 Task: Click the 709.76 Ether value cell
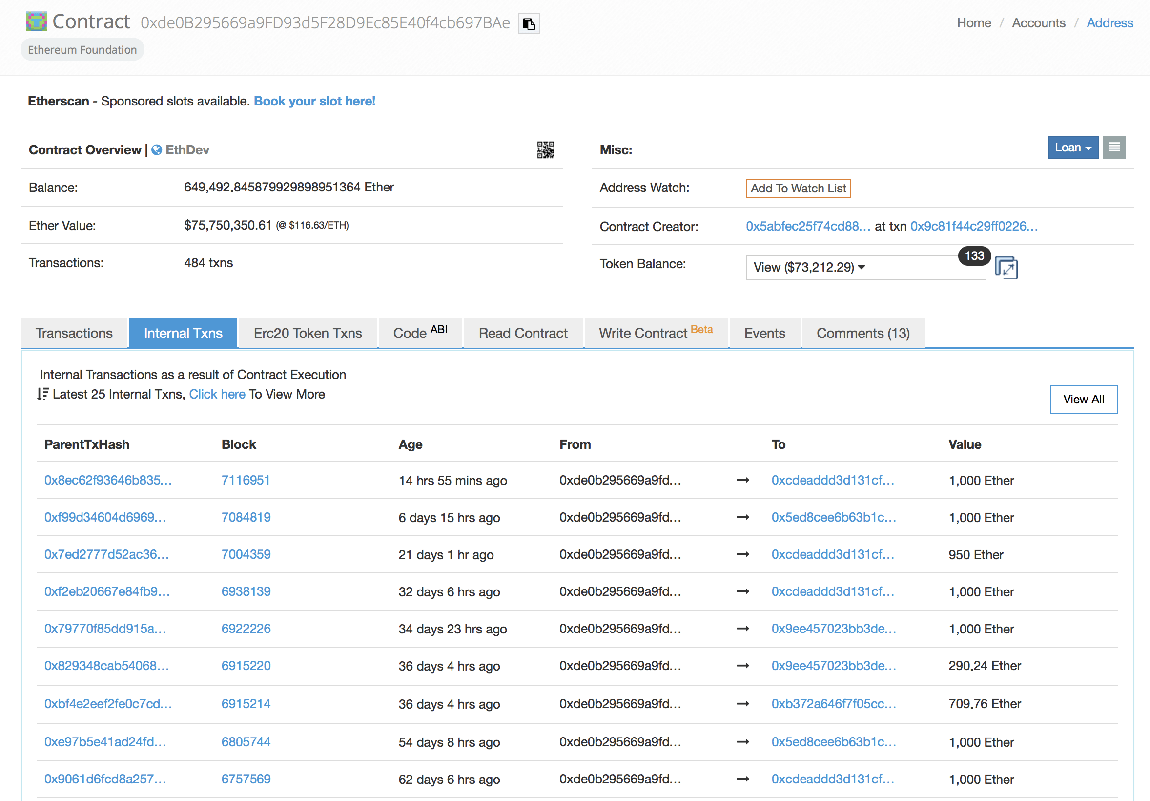(x=984, y=704)
